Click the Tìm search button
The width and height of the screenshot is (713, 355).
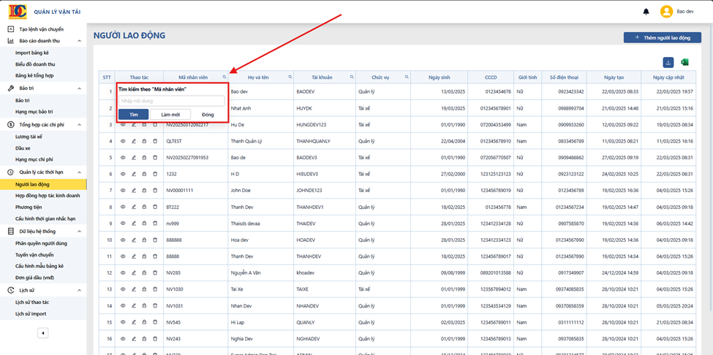pos(133,115)
